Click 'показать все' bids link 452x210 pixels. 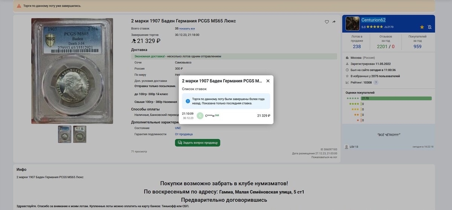187,29
